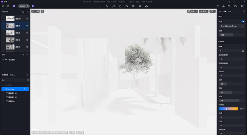The width and height of the screenshot is (247, 135).
Task: Click the last center toolbar terrain icon
Action: click(x=146, y=6)
